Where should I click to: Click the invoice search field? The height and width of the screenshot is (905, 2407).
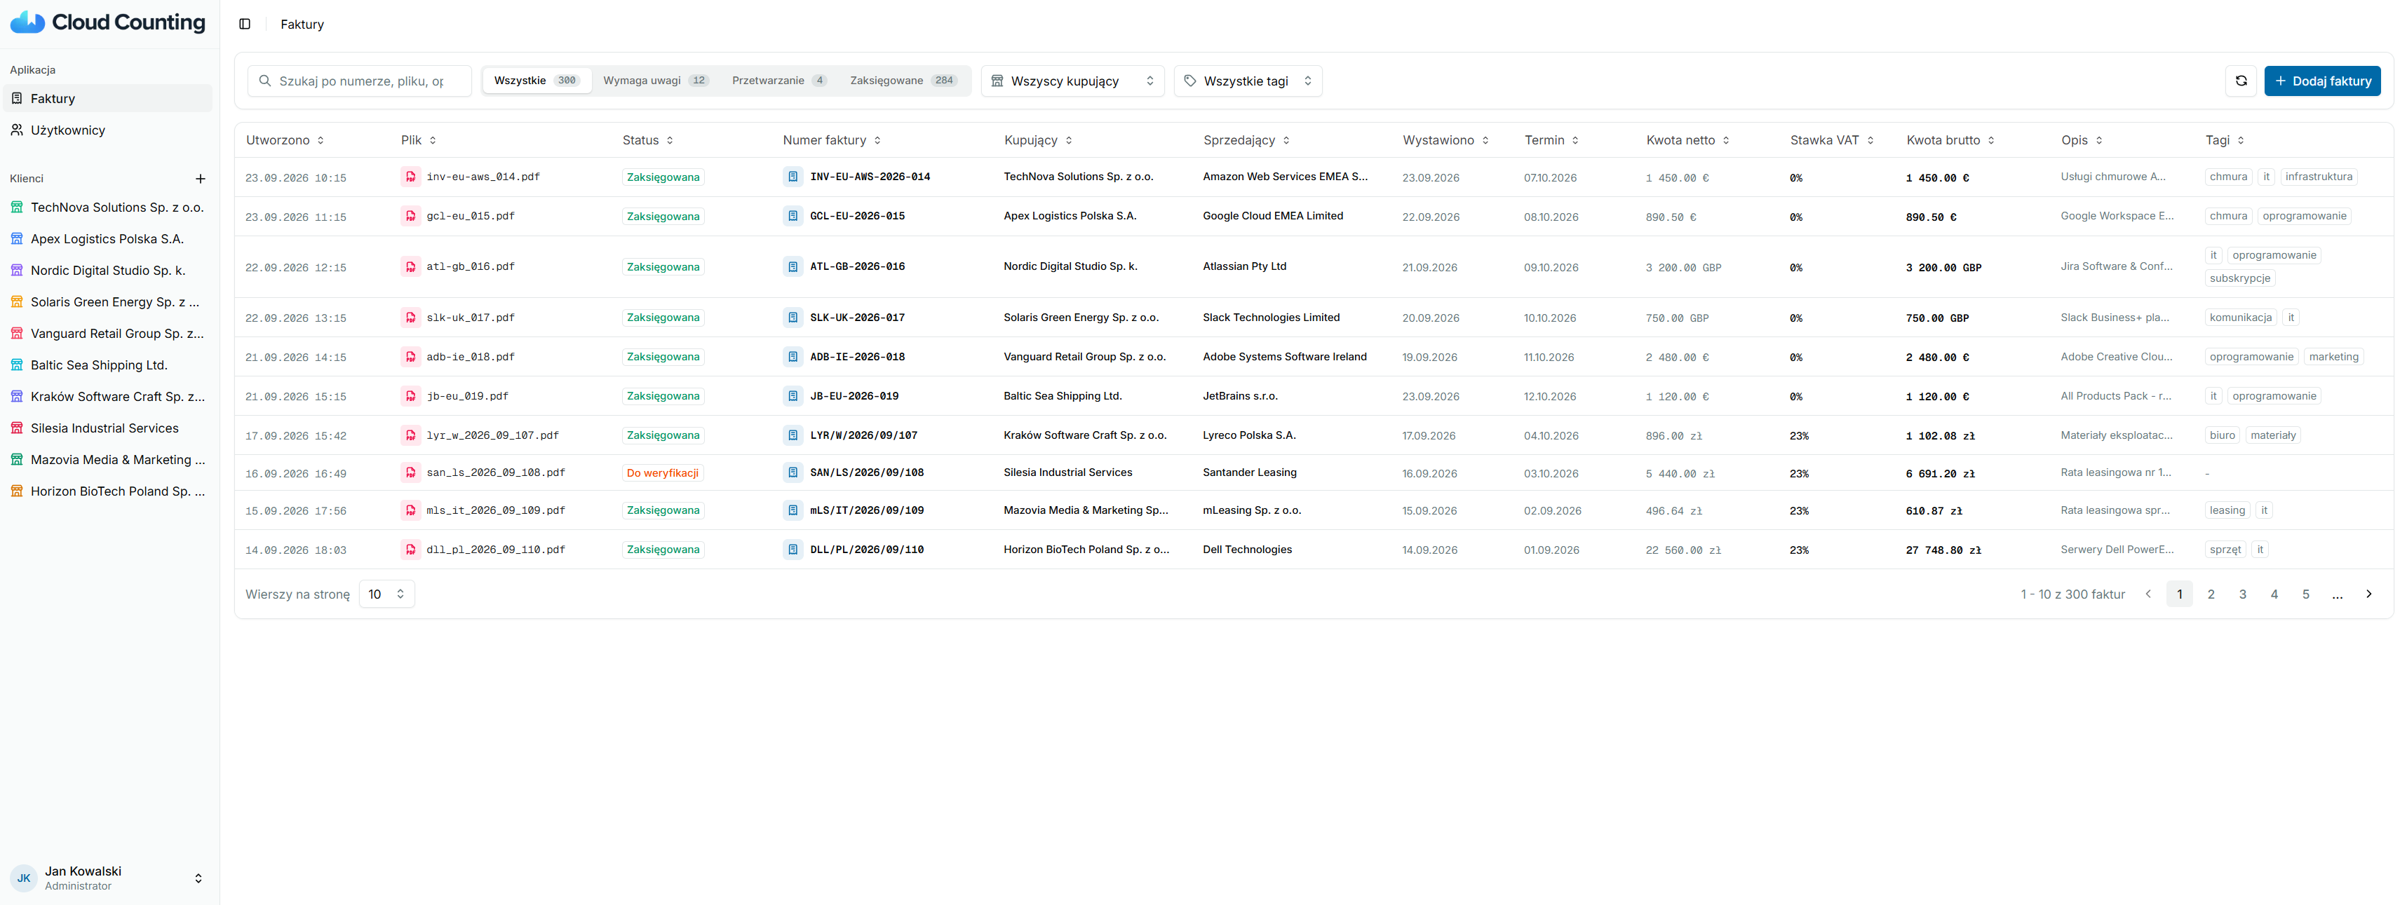(360, 81)
